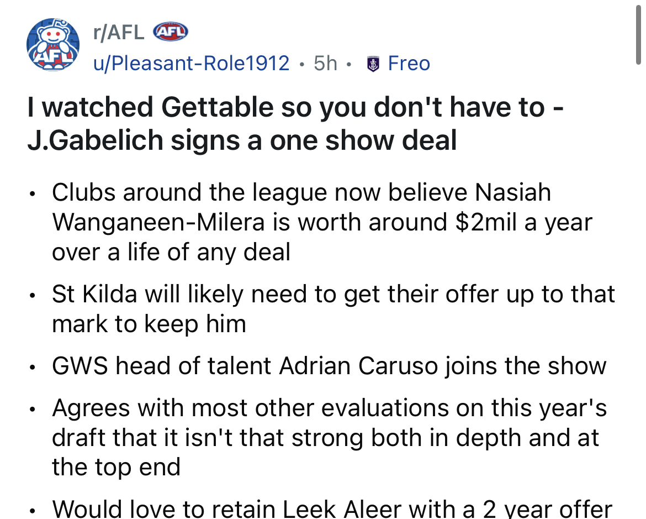Viewport: 646px width, 519px height.
Task: Tap the 5h post timestamp
Action: (325, 64)
